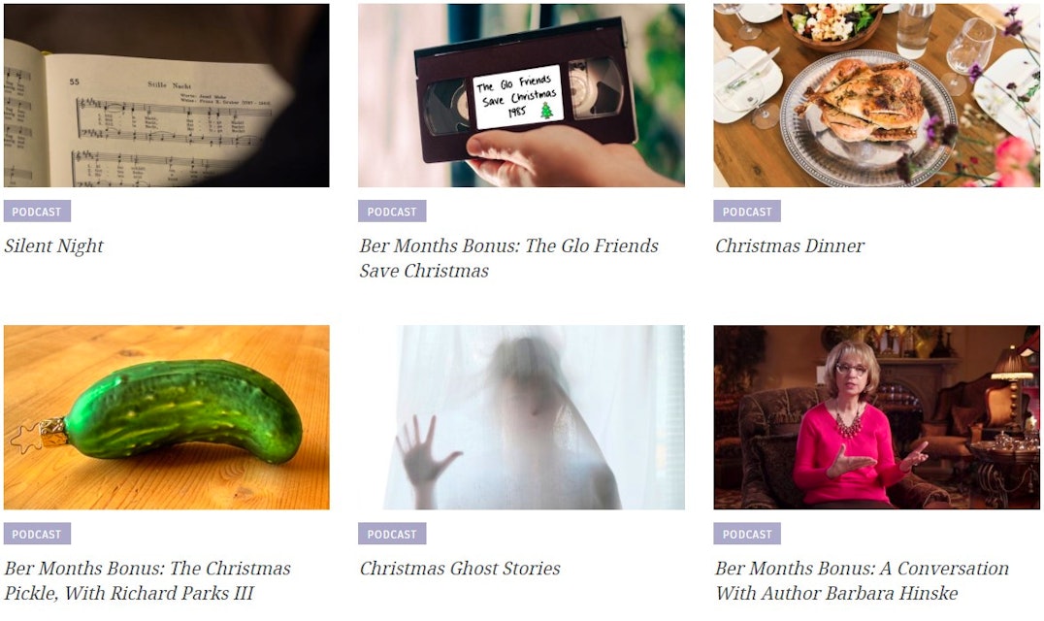Go to the 'Christmas Dinner' title link
Screen dimensions: 1044x621
point(790,246)
